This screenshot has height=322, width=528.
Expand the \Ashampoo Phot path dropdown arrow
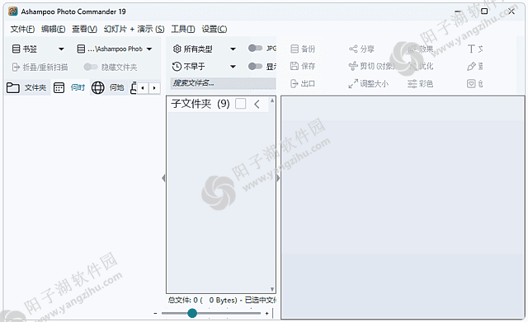coord(149,49)
